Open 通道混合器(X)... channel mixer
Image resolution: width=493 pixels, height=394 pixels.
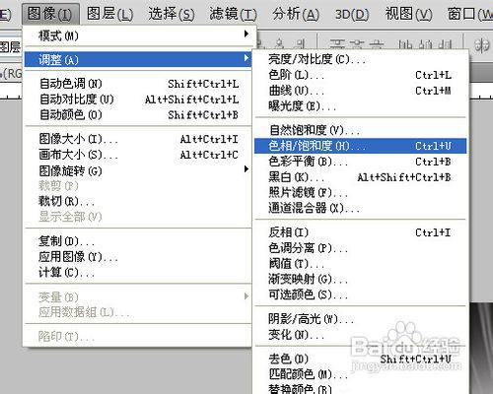361,208
